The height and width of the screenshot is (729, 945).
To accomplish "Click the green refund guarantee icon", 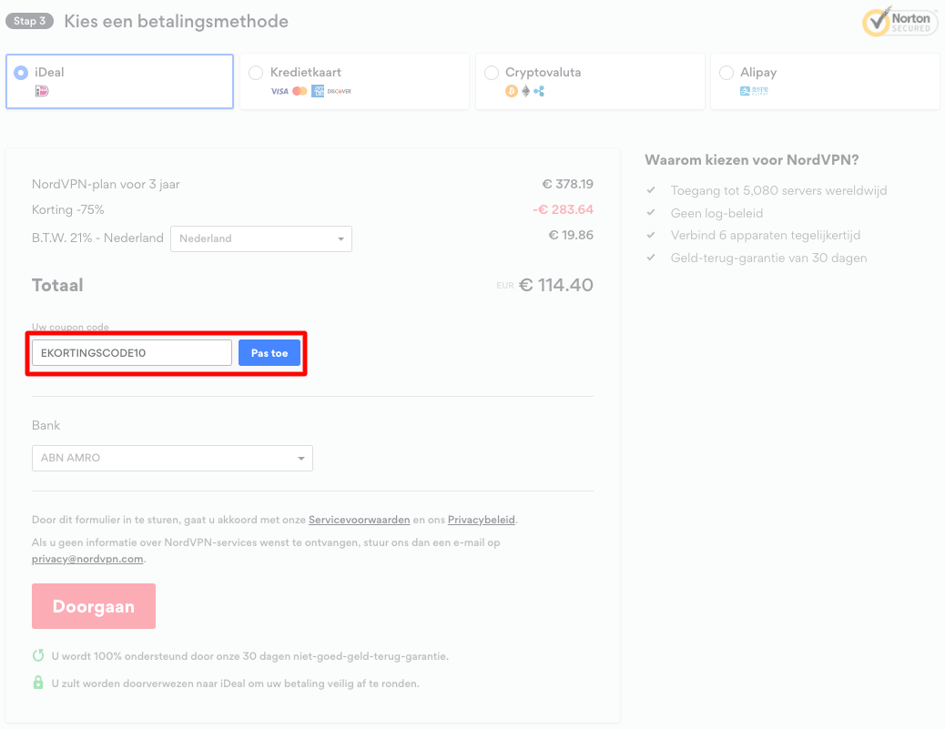I will (x=38, y=655).
